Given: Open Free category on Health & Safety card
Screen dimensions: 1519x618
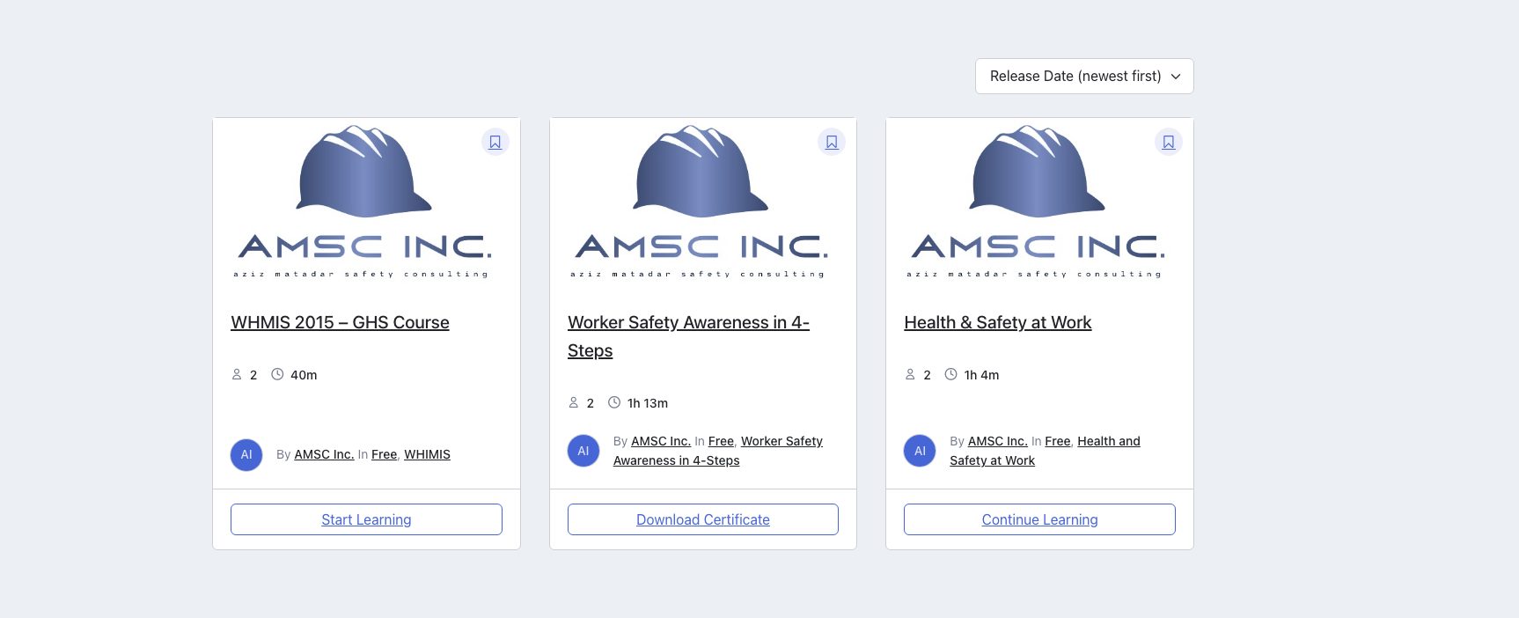Looking at the screenshot, I should pyautogui.click(x=1058, y=441).
